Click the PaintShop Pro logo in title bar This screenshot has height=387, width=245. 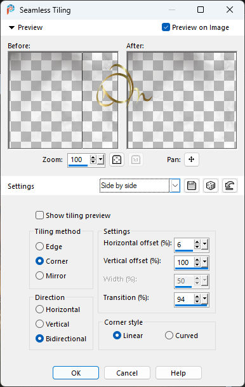[x=11, y=10]
